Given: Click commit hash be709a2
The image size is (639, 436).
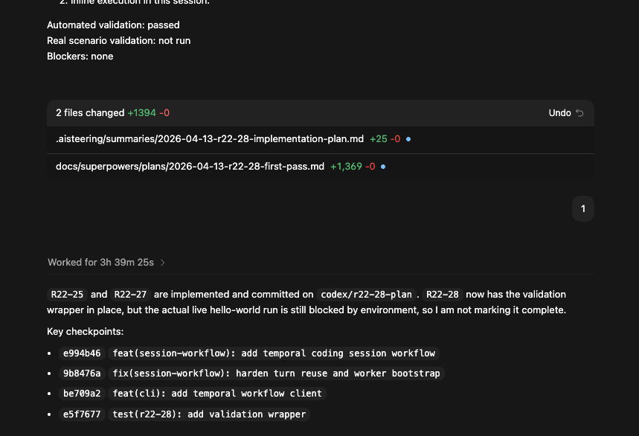Looking at the screenshot, I should [82, 393].
